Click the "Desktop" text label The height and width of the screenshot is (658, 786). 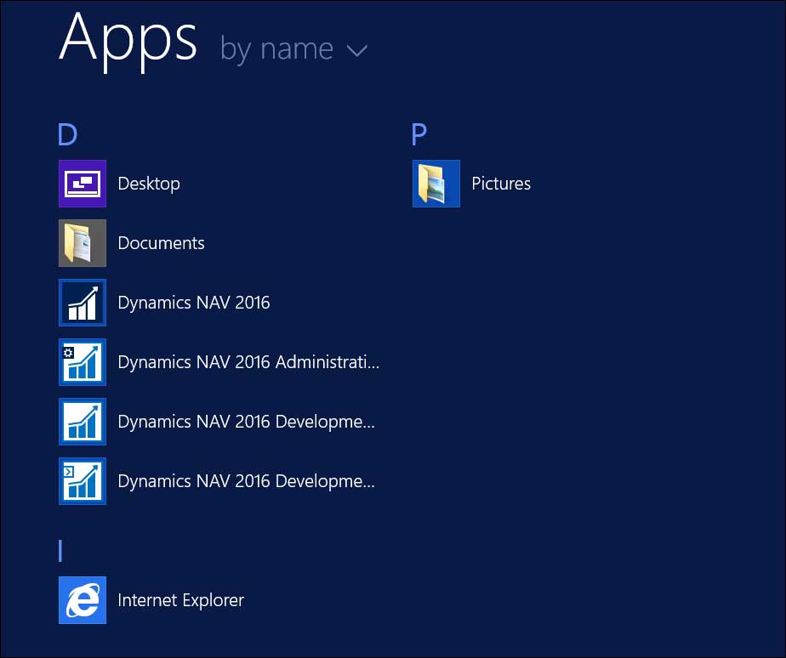click(x=149, y=183)
